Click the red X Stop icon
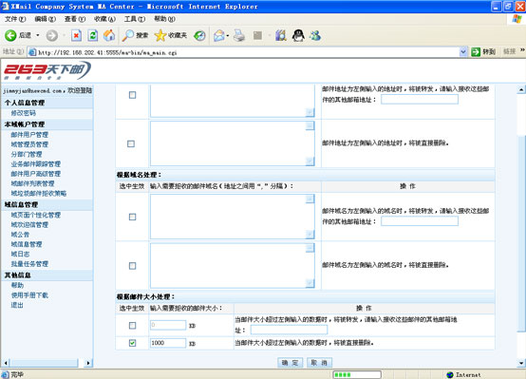Screen dimensions: 526x379 (x=77, y=35)
